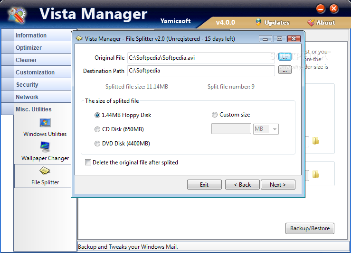Open the Optimizer section
The width and height of the screenshot is (351, 253).
click(x=36, y=47)
